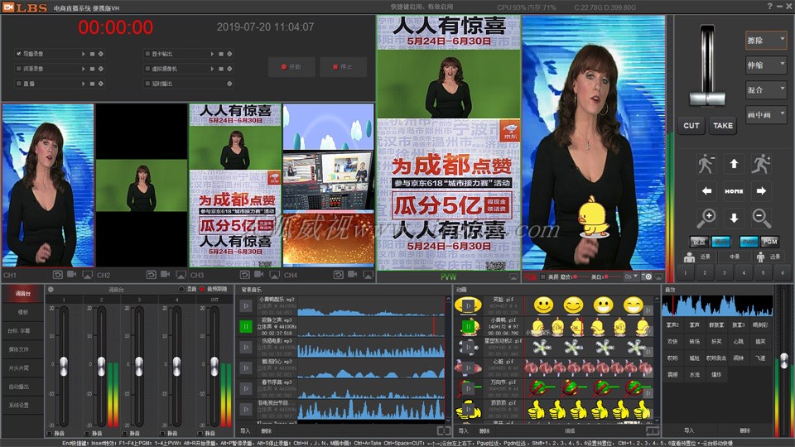Play the 小黄鸭配乐.mp3 track

[x=246, y=305]
